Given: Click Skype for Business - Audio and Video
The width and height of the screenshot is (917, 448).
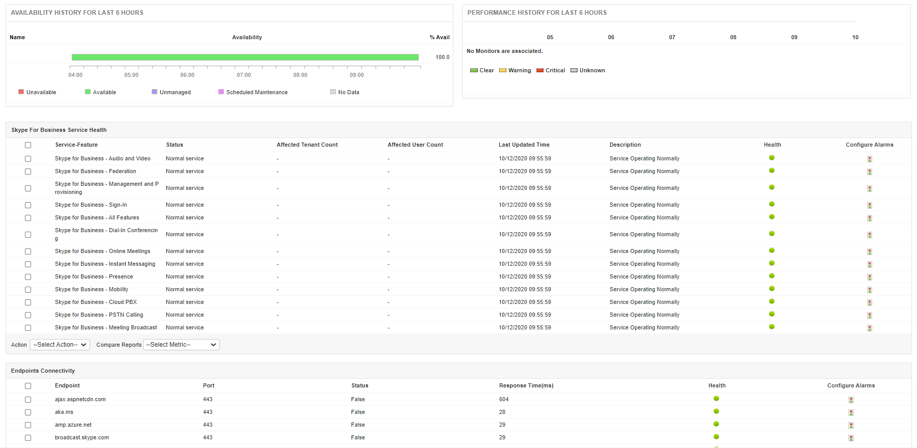Looking at the screenshot, I should click(103, 158).
